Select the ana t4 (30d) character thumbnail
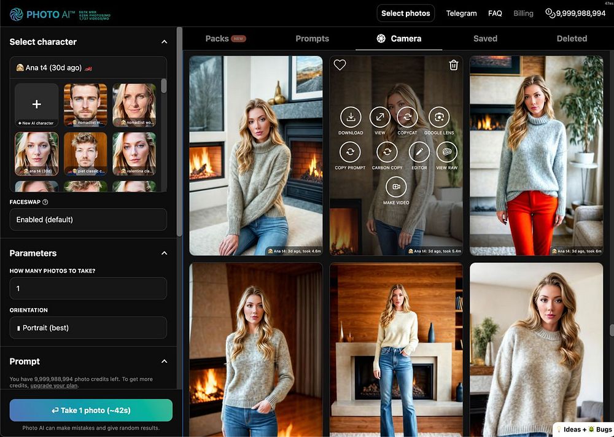The image size is (614, 437). [x=36, y=154]
